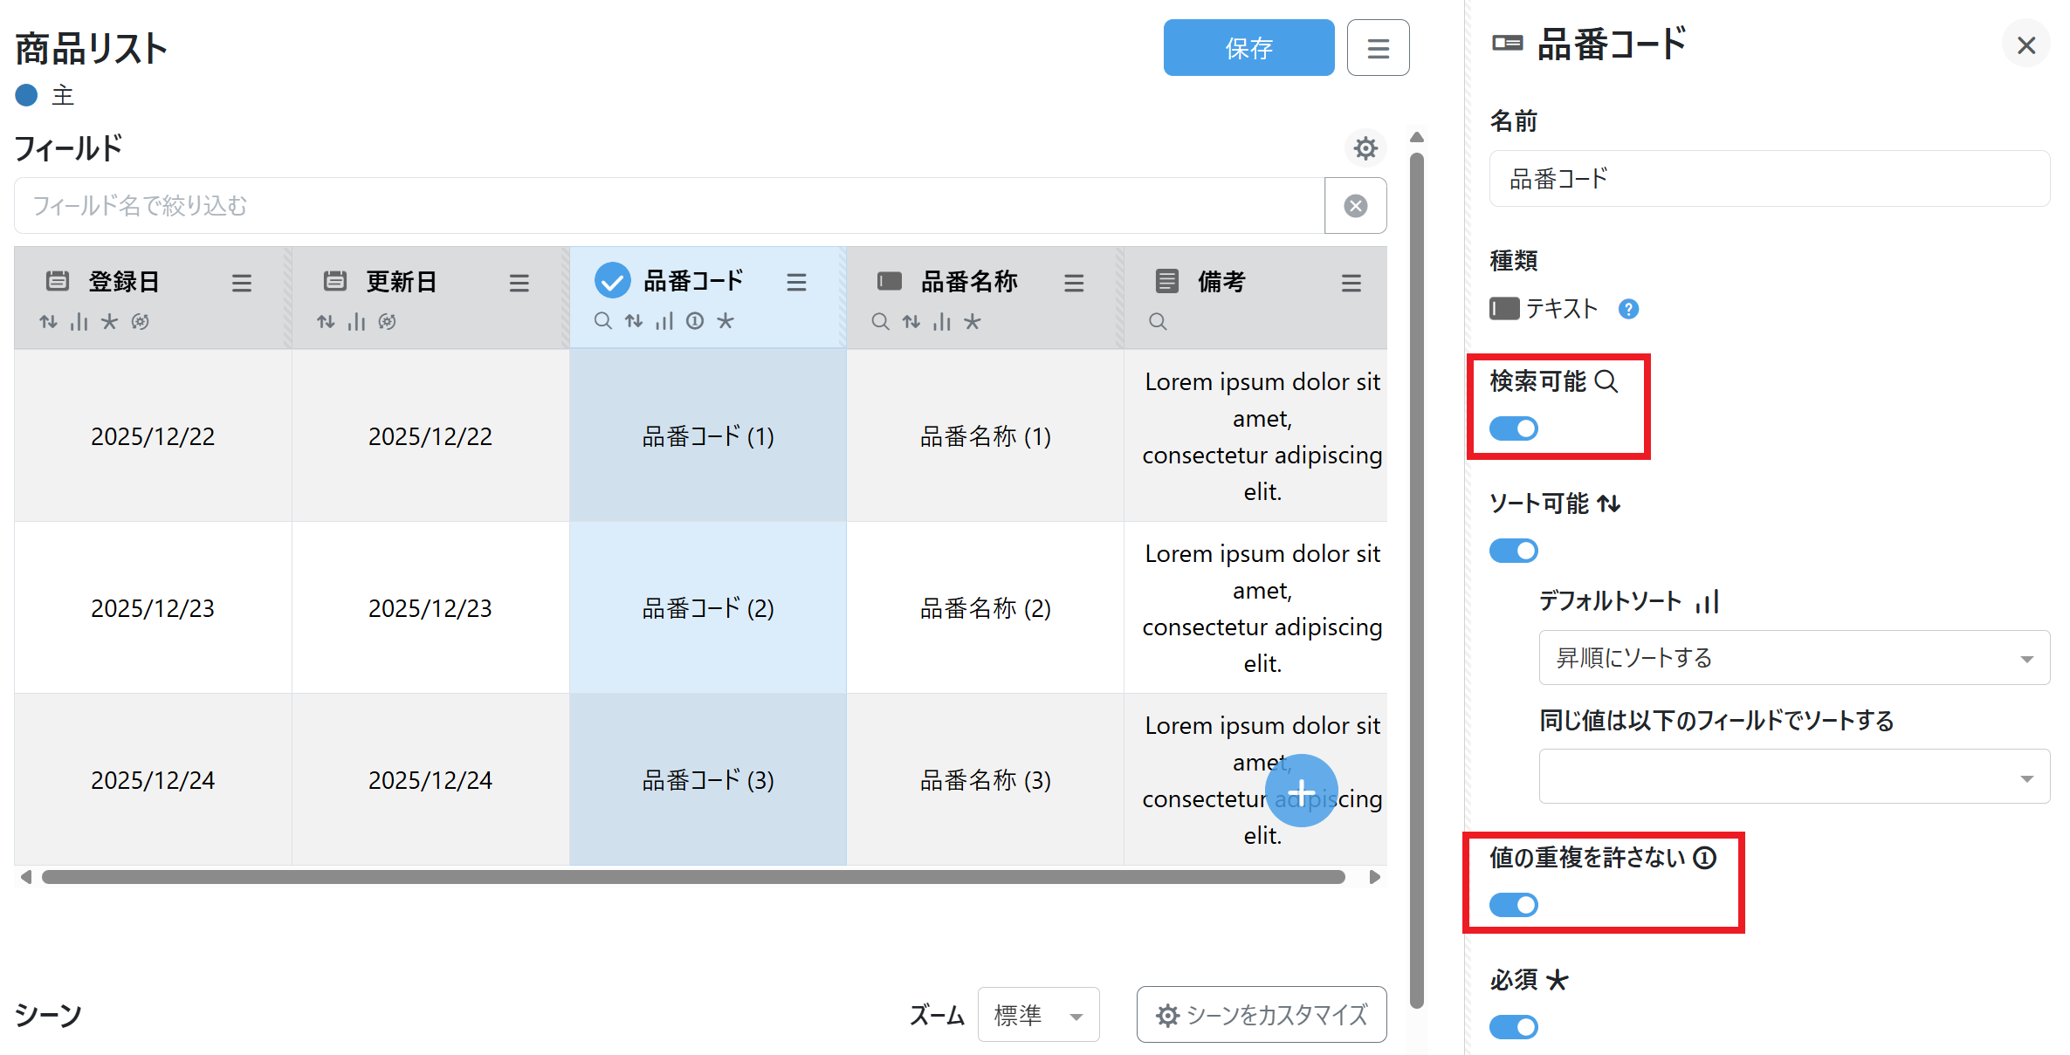Open the デフォルトソート dropdown
Viewport: 2070px width, 1055px height.
pos(1793,658)
